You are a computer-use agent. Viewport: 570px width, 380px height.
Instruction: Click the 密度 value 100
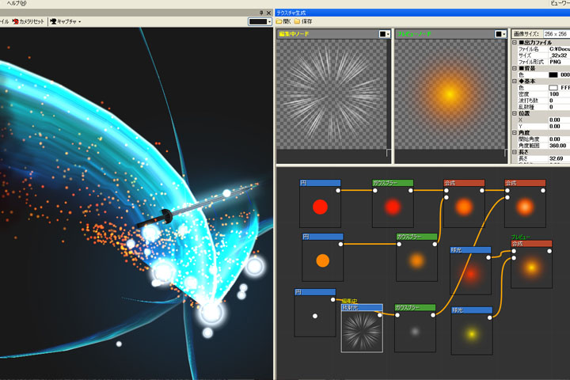pos(559,94)
